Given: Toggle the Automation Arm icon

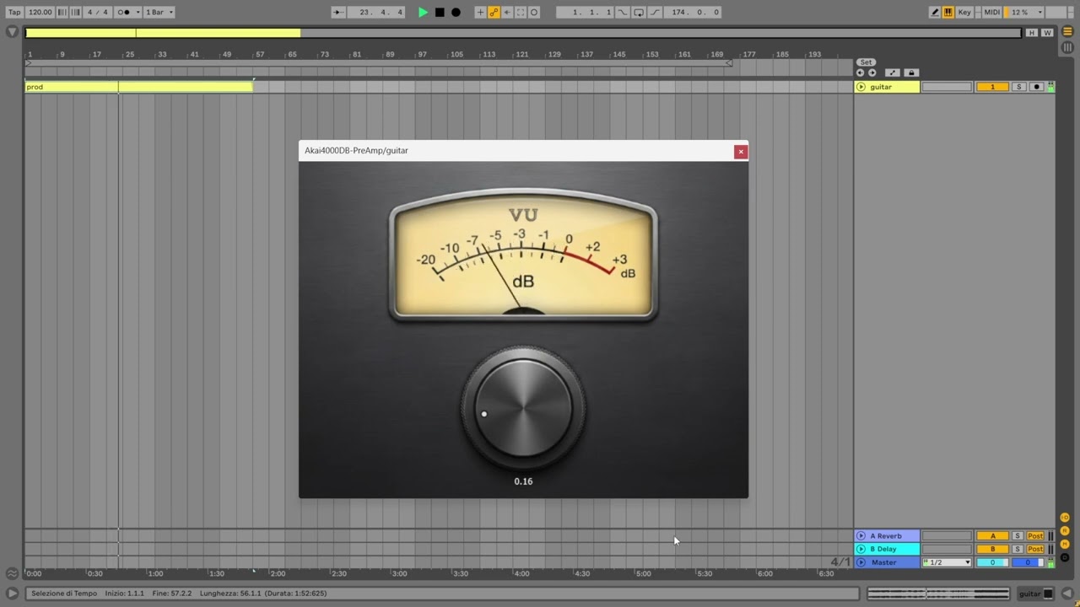Looking at the screenshot, I should (494, 12).
